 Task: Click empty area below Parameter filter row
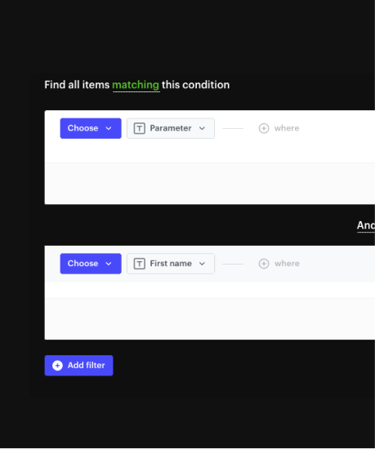[x=210, y=184]
